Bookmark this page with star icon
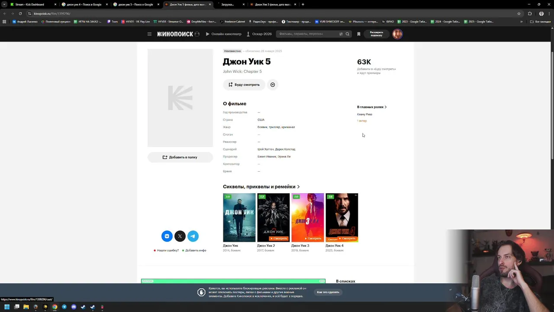This screenshot has width=554, height=312. tap(519, 13)
